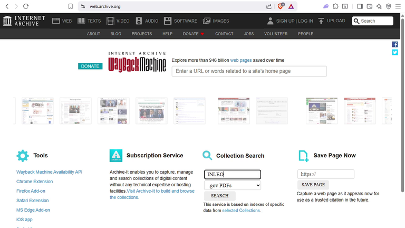Screen dimensions: 405x228
Task: Open the Capitol building news thumbnail
Action: (322, 111)
